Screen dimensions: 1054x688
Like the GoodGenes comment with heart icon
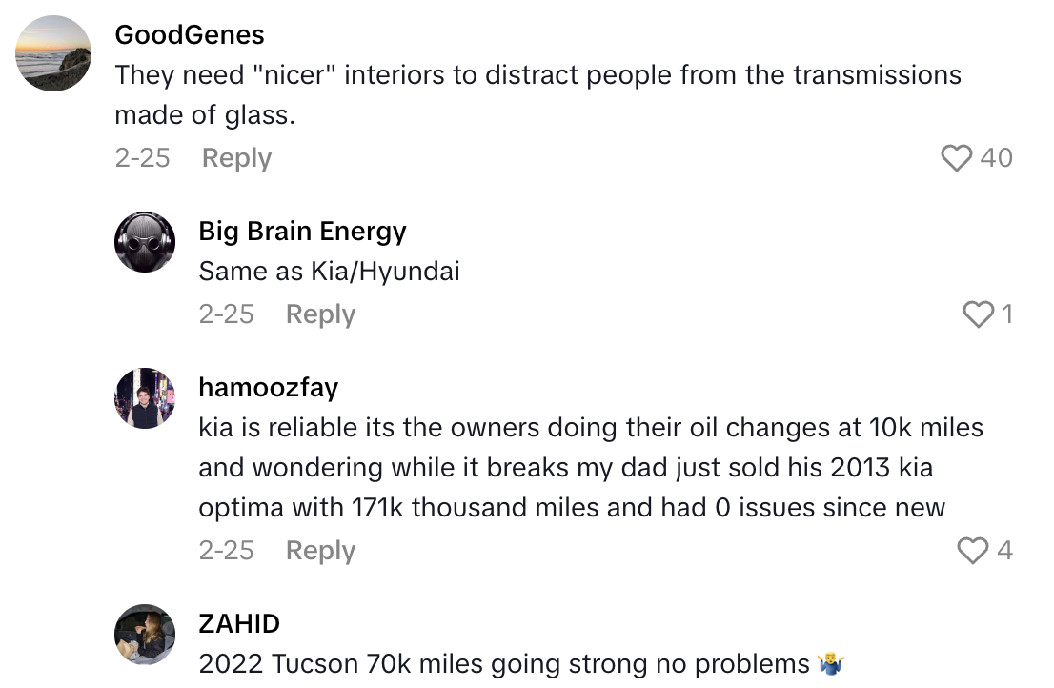(x=956, y=158)
